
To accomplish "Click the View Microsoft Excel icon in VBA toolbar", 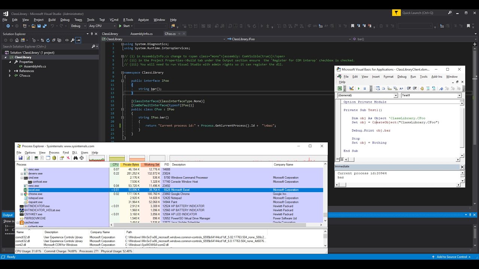I will click(x=340, y=89).
